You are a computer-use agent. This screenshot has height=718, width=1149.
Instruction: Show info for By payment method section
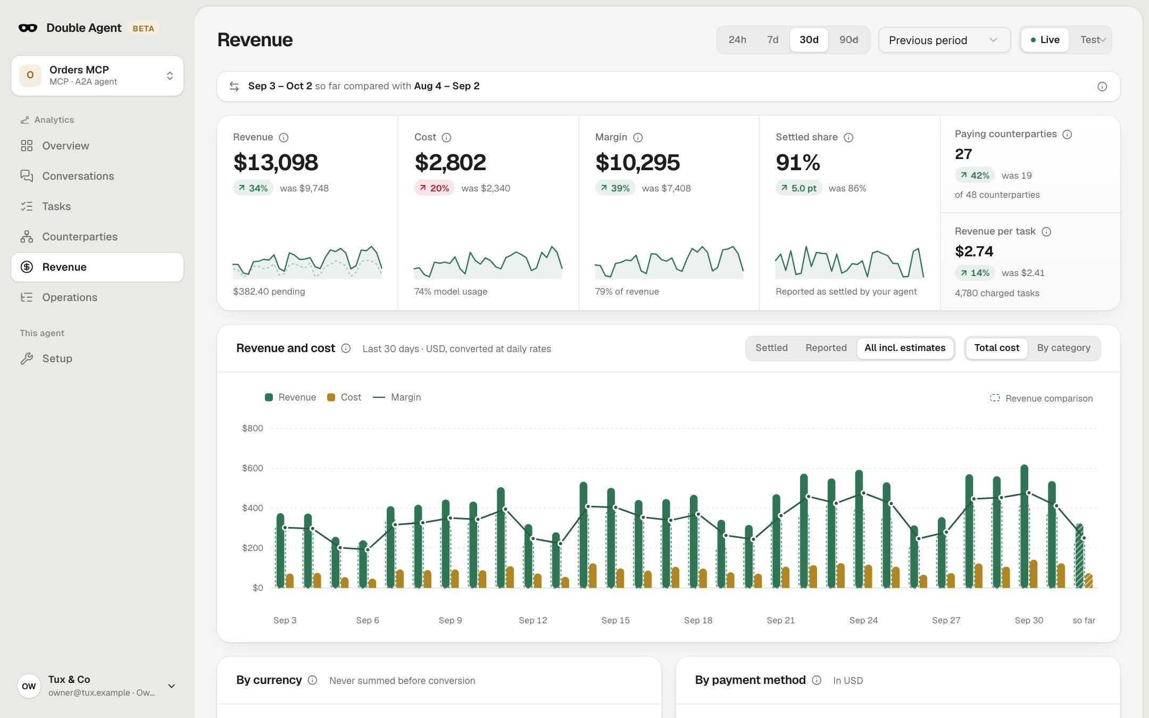(817, 680)
